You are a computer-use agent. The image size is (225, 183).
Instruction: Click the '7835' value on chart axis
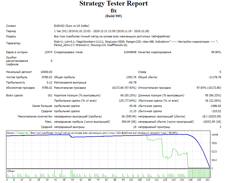coord(214,143)
